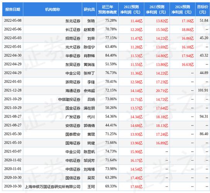Click analyst name 王珂

click(91, 187)
